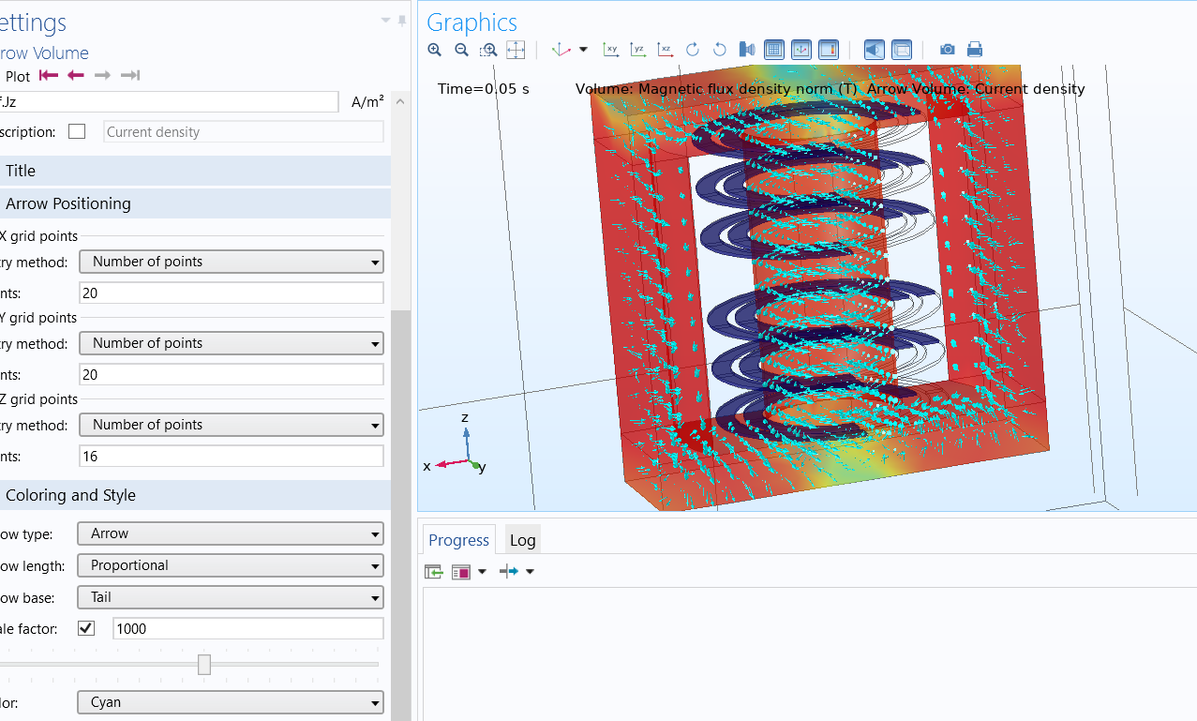Adjust the scale factor slider handle

point(204,665)
